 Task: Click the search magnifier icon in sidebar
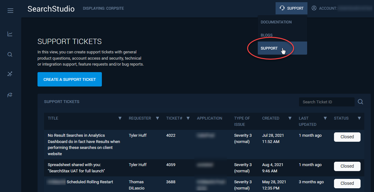pyautogui.click(x=10, y=54)
